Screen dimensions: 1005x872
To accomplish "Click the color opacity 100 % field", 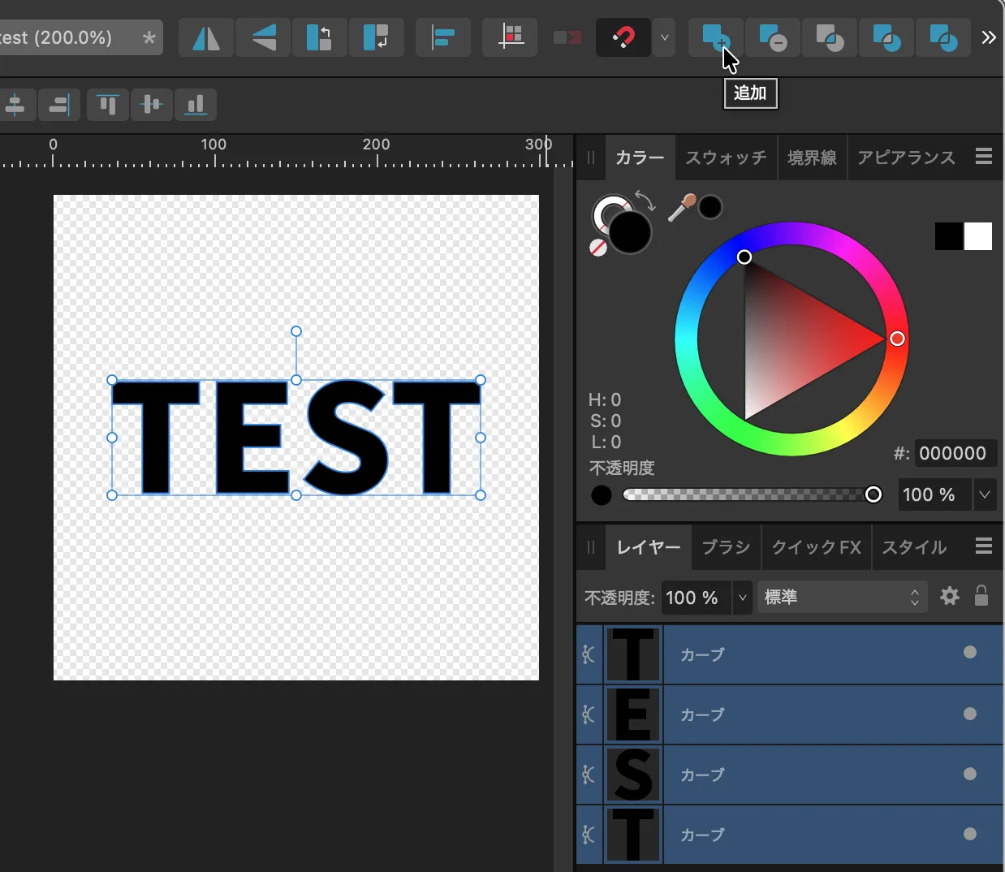I will pyautogui.click(x=934, y=494).
